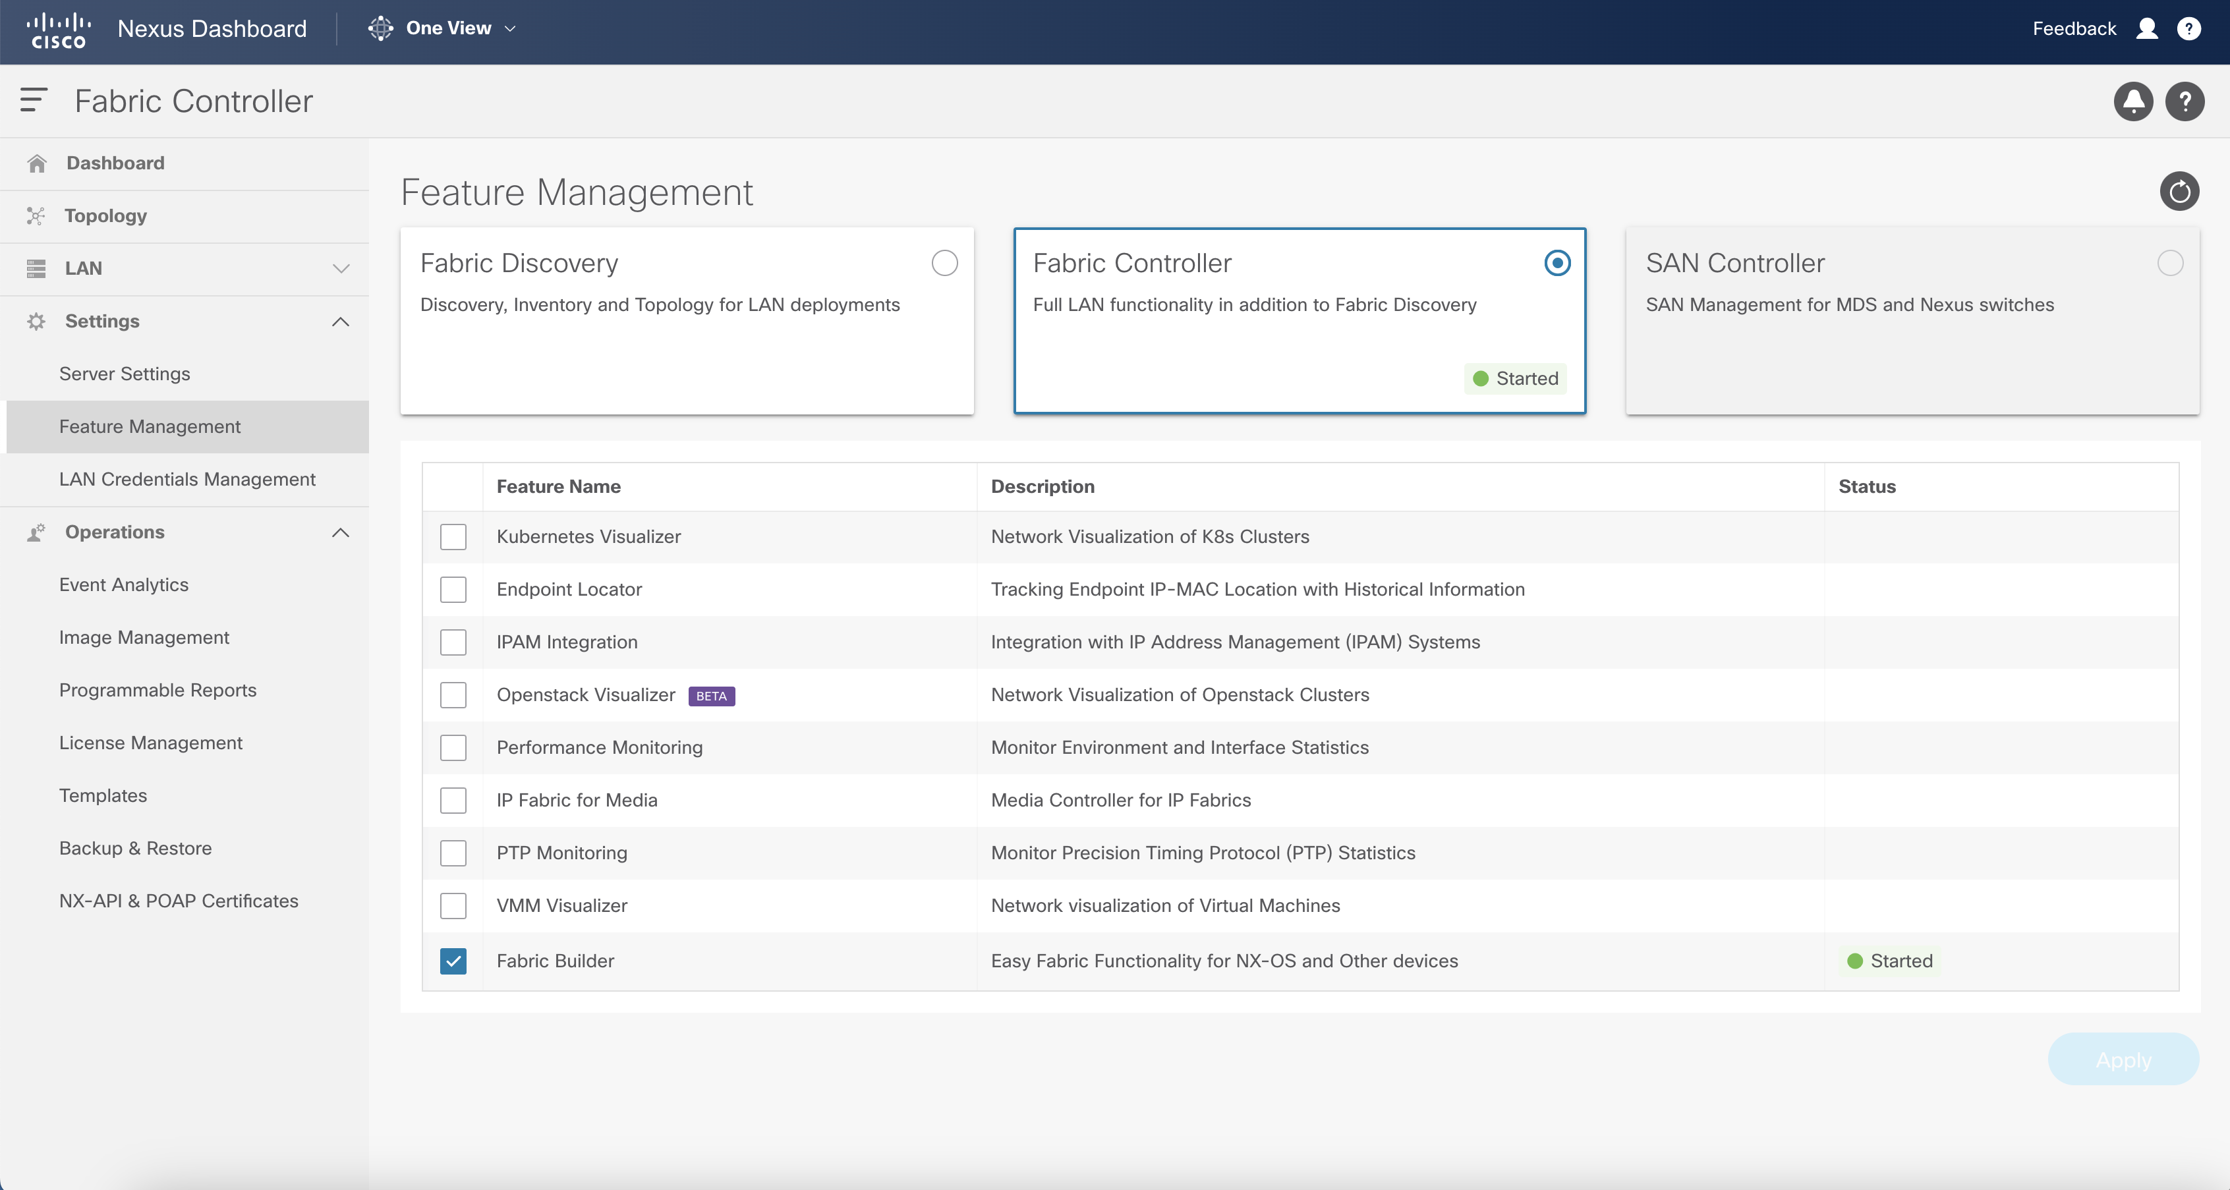Click 'Network Visualization of K8s Clusters' text
Viewport: 2230px width, 1190px height.
pyautogui.click(x=1150, y=536)
